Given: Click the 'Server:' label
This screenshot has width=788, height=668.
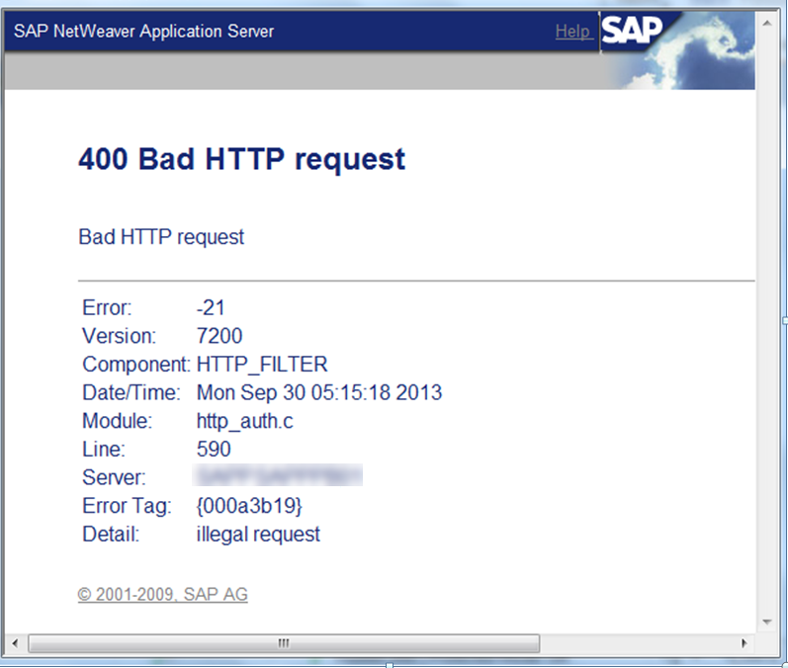Looking at the screenshot, I should tap(114, 477).
